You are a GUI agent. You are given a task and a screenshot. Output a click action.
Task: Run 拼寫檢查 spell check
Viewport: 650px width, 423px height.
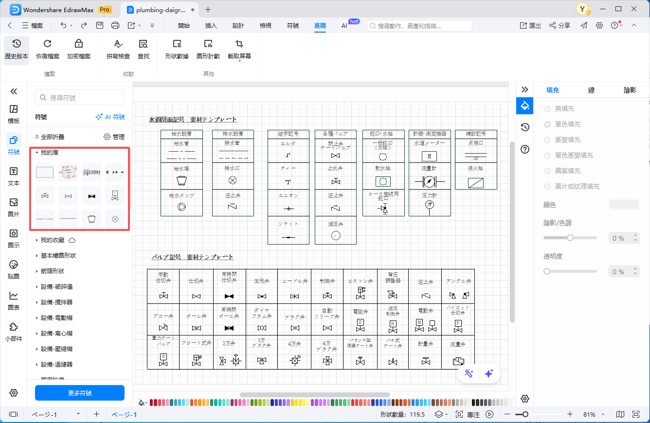(x=118, y=44)
